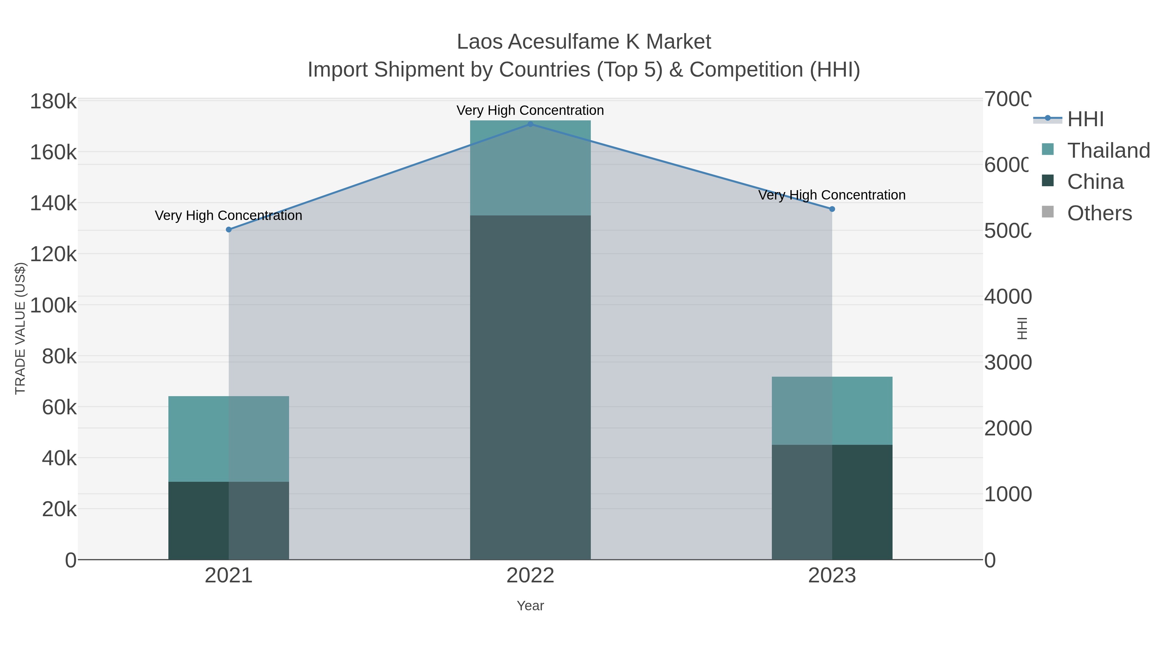Click the 2021 China bar segment
This screenshot has width=1168, height=657.
[228, 520]
